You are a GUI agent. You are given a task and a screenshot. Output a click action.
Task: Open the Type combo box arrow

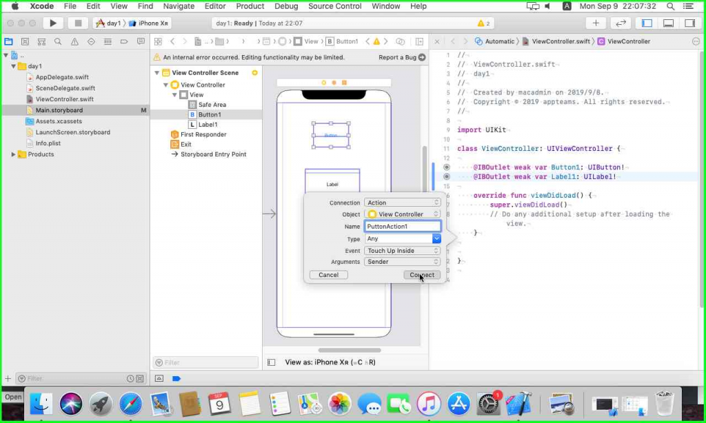(x=436, y=238)
